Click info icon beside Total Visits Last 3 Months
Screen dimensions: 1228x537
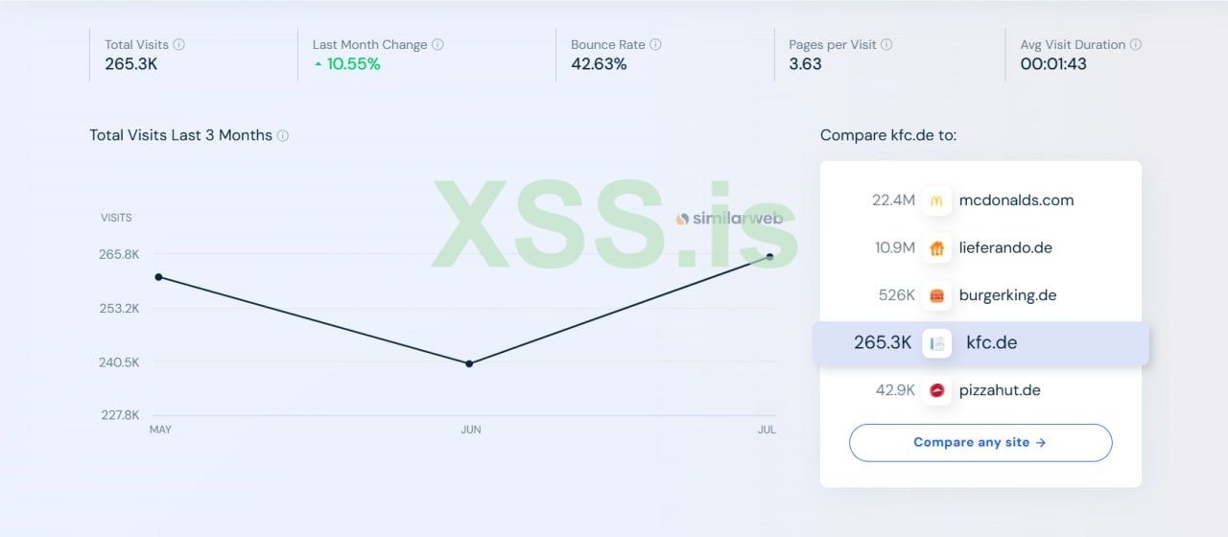[x=283, y=136]
